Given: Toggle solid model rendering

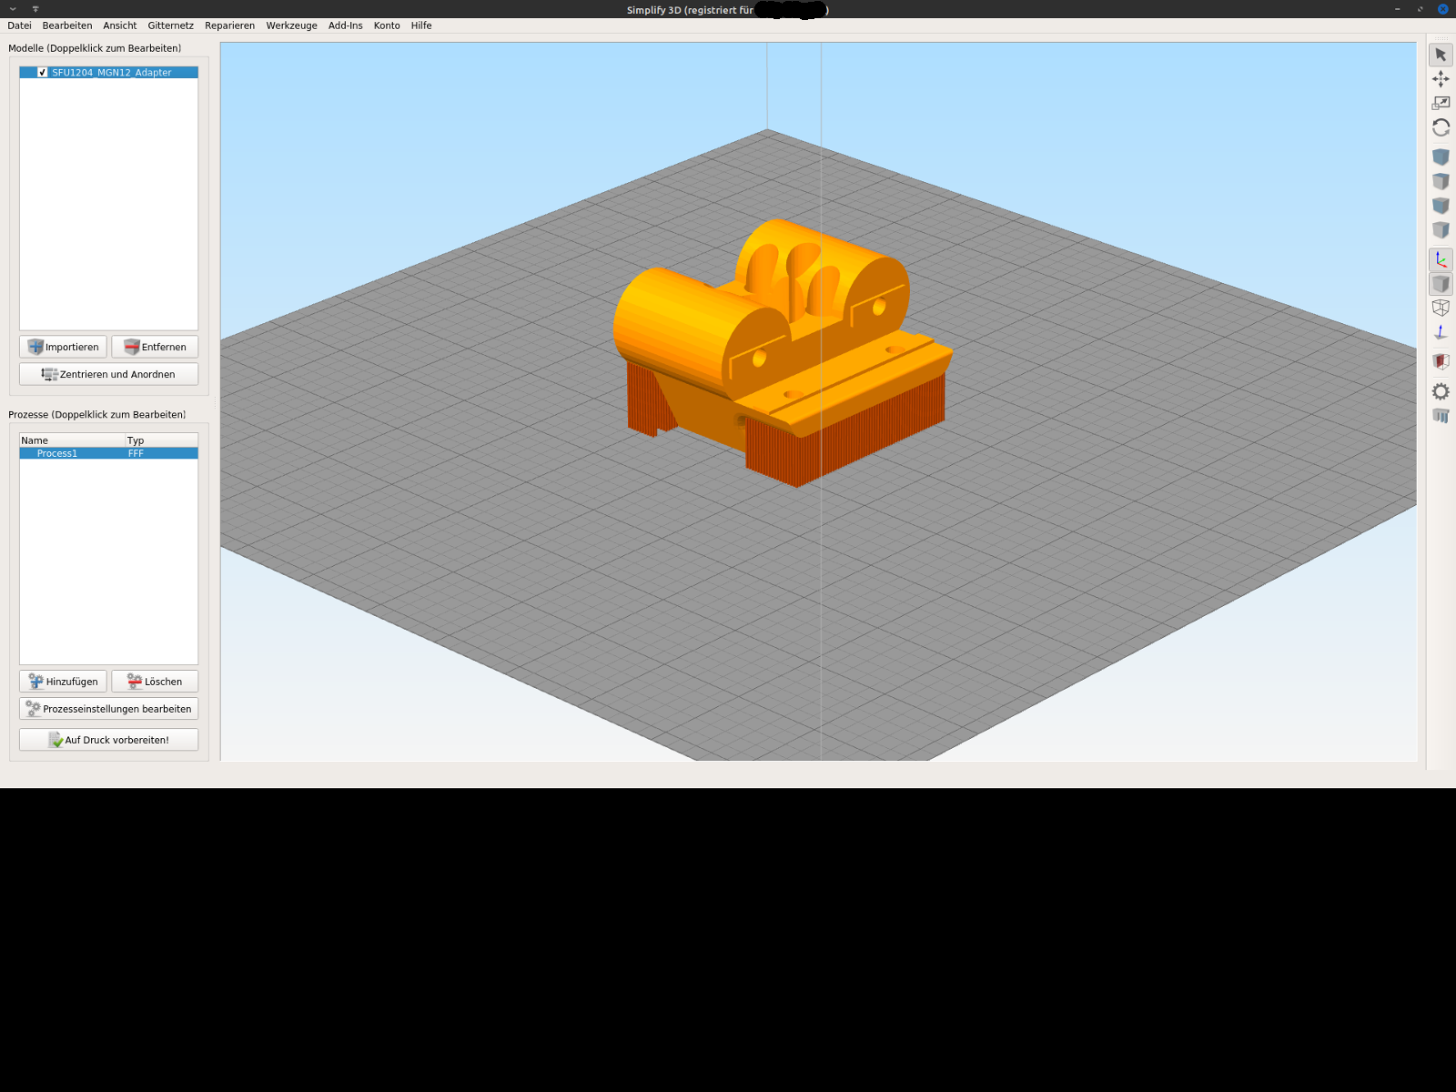Looking at the screenshot, I should pos(1441,284).
